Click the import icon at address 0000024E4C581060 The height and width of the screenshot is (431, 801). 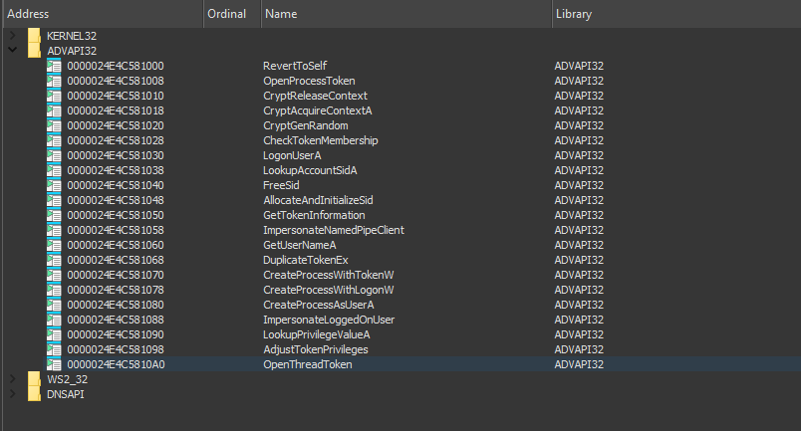(54, 245)
